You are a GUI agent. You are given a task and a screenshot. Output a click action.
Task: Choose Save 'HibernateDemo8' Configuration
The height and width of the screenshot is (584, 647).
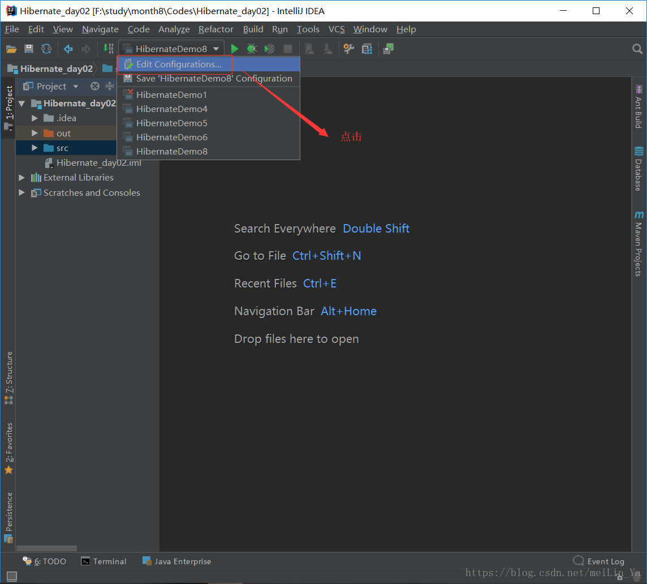[x=209, y=79]
